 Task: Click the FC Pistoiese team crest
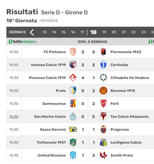[x=73, y=52]
